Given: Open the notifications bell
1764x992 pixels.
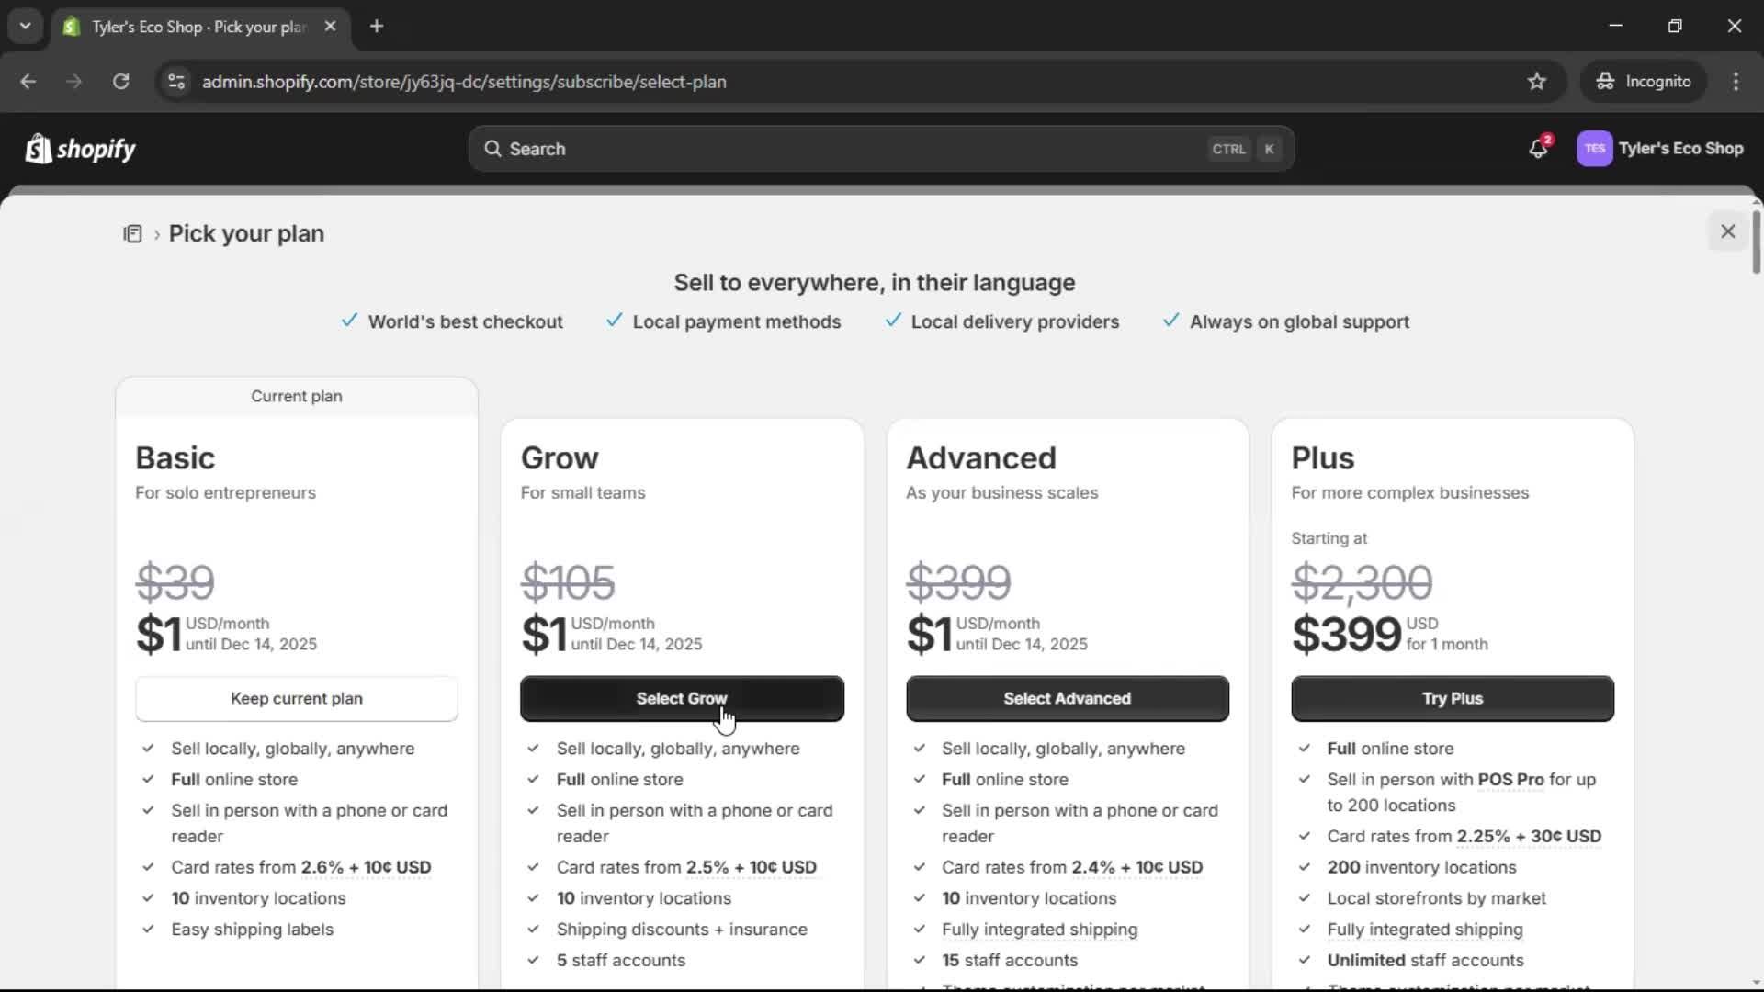Looking at the screenshot, I should (1539, 149).
